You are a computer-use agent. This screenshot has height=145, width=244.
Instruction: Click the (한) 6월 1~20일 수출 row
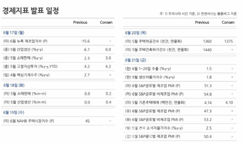pos(180,69)
